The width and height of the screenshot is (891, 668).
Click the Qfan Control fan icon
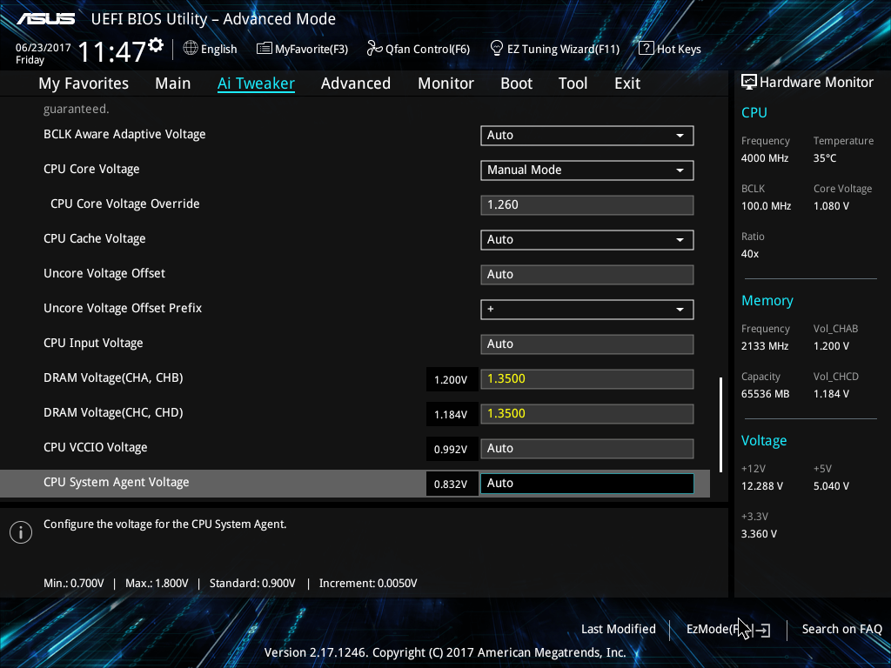tap(374, 49)
